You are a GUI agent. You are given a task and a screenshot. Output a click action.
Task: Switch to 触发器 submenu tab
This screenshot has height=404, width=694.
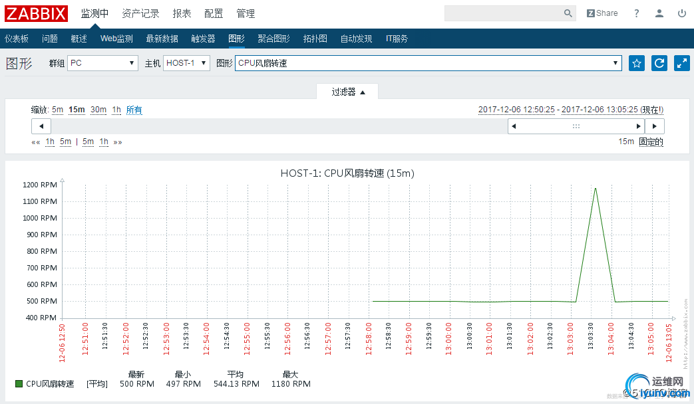tap(203, 39)
